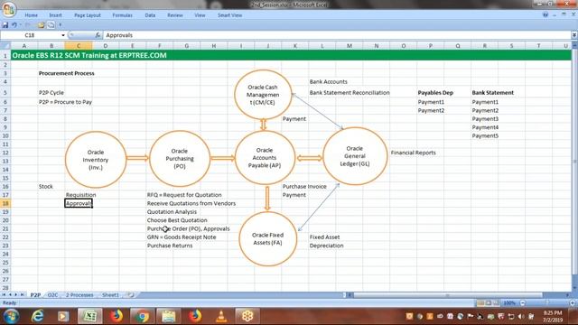
Task: Click the Financial Reports cell
Action: tap(414, 153)
